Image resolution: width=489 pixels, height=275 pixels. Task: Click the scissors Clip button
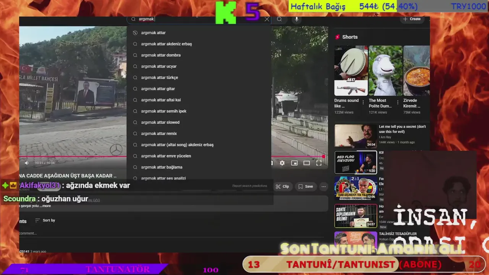pyautogui.click(x=282, y=186)
